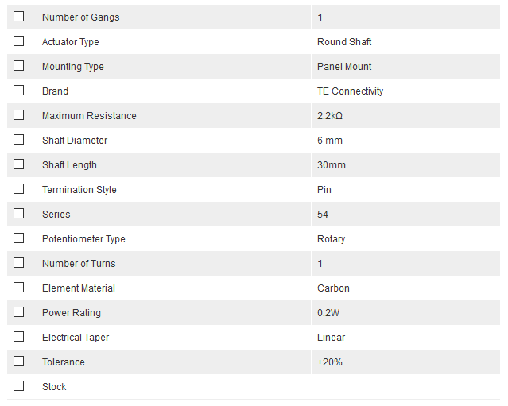Click the Panel Mount value

(x=344, y=67)
